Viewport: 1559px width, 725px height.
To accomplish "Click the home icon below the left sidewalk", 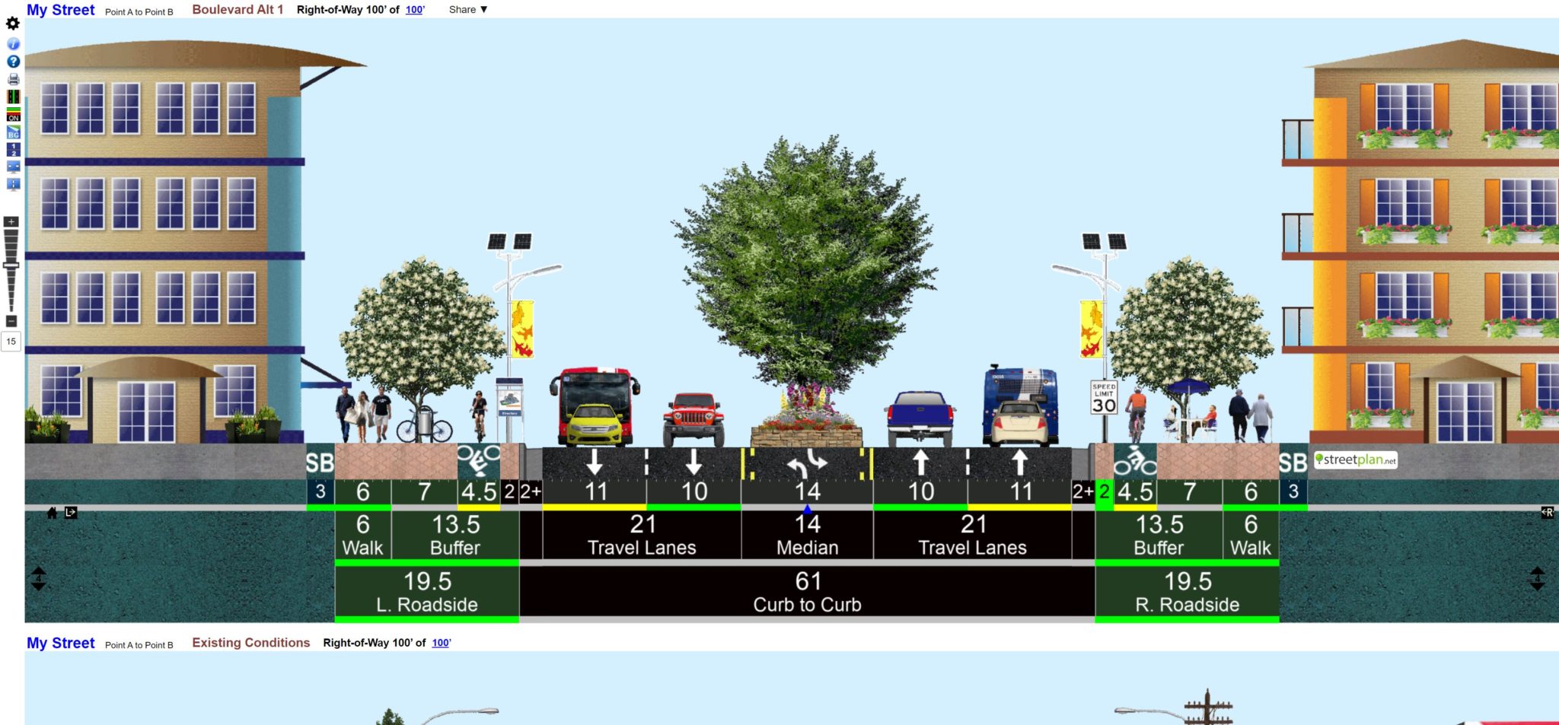I will point(52,513).
